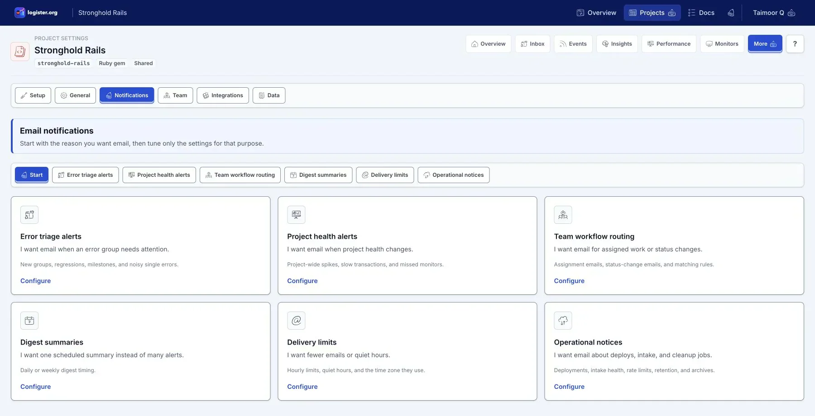Open the notification icon beside Docs

(731, 13)
